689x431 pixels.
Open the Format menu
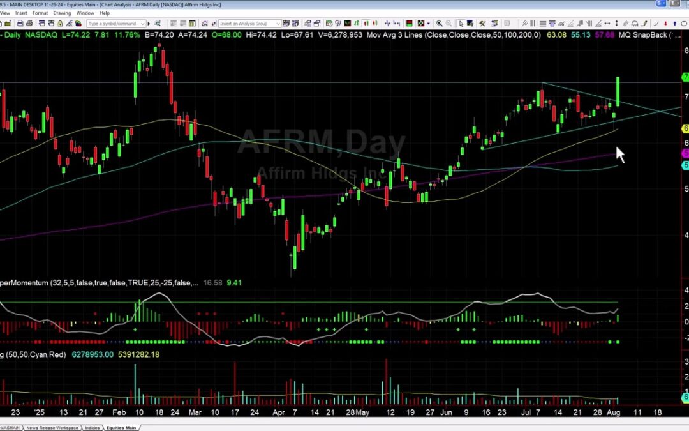point(40,13)
